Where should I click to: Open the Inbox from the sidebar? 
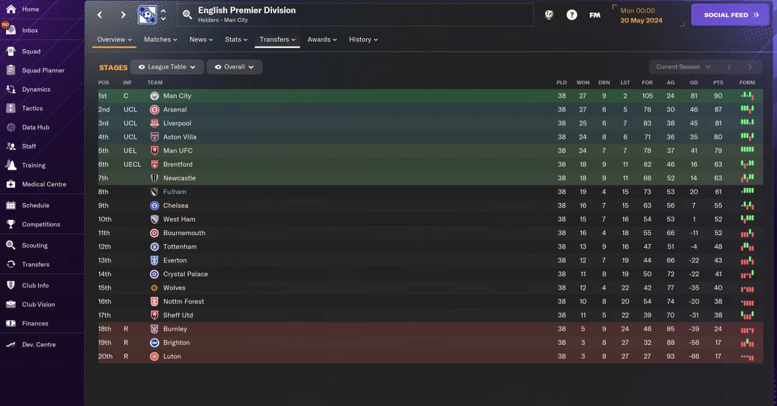pos(30,30)
